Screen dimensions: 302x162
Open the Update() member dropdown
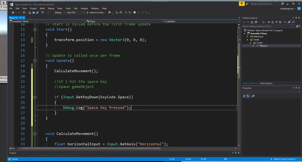[x=202, y=21]
